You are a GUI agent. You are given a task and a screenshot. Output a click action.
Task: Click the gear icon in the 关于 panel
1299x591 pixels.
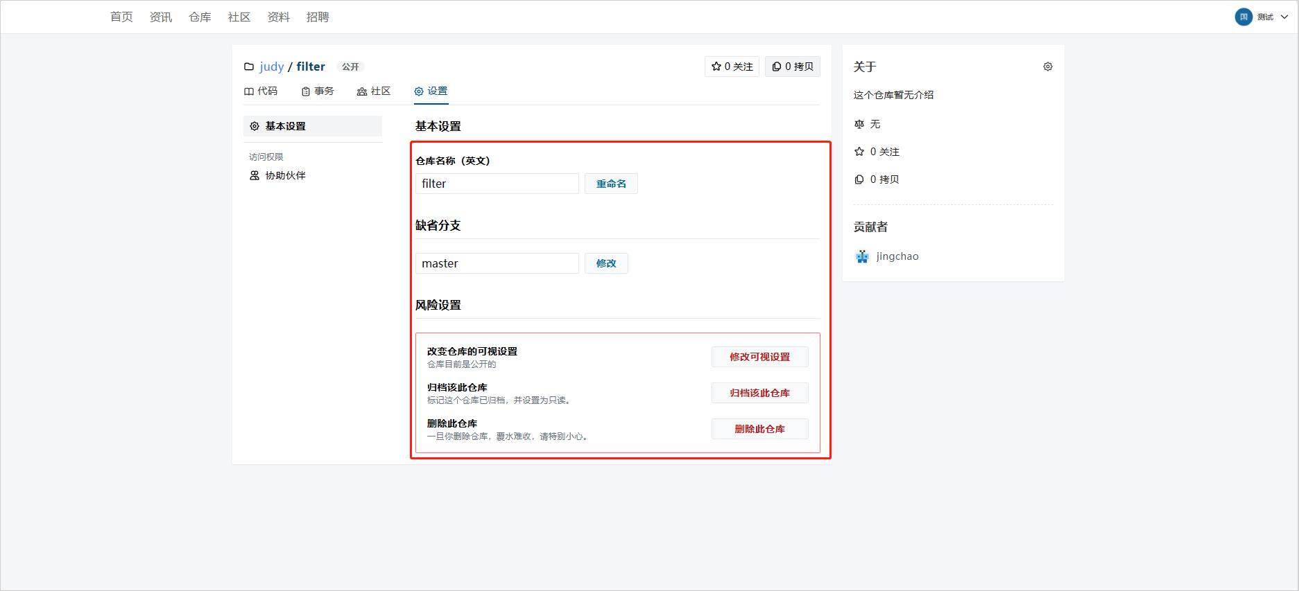pyautogui.click(x=1047, y=67)
